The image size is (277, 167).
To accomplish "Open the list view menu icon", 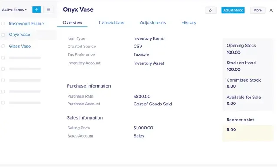I will (48, 9).
